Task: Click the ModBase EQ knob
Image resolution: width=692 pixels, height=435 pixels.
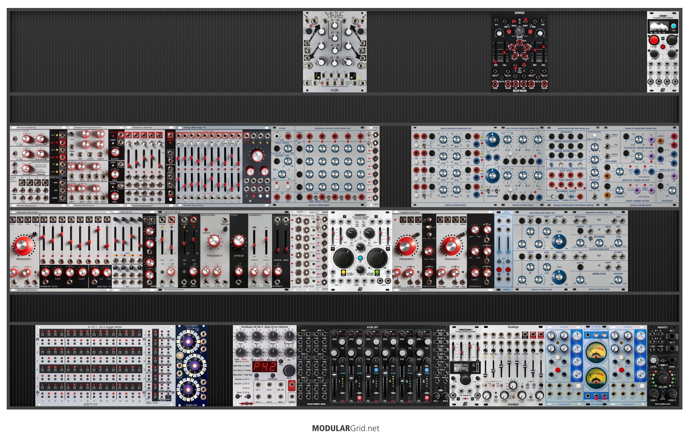Action: tap(289, 352)
